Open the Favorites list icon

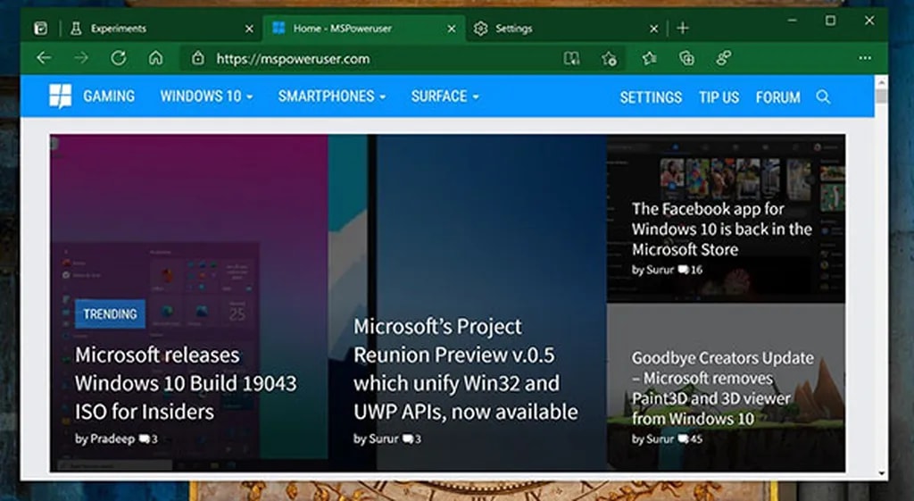(x=649, y=58)
